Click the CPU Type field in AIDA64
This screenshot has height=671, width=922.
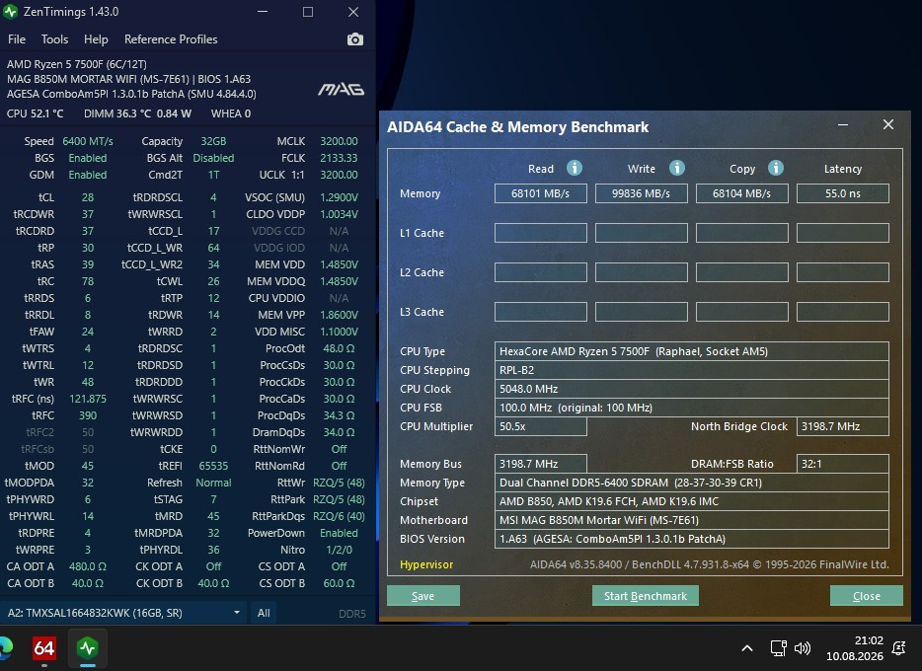click(691, 351)
